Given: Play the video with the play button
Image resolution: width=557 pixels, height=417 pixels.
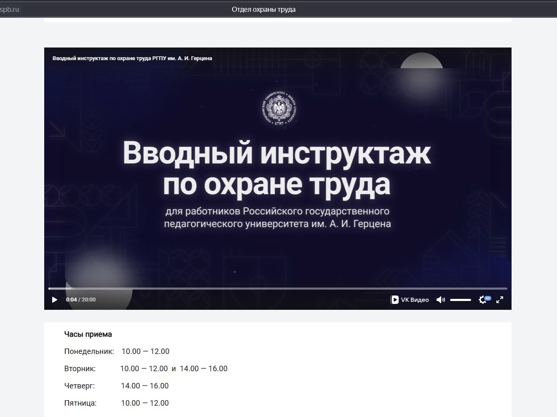Looking at the screenshot, I should [x=54, y=300].
